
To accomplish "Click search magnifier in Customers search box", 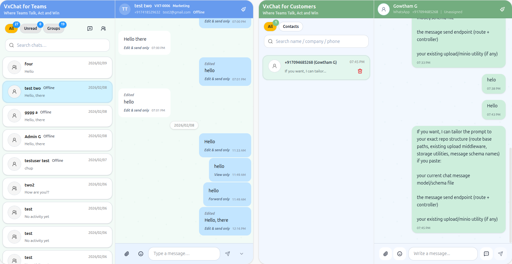I will (270, 41).
